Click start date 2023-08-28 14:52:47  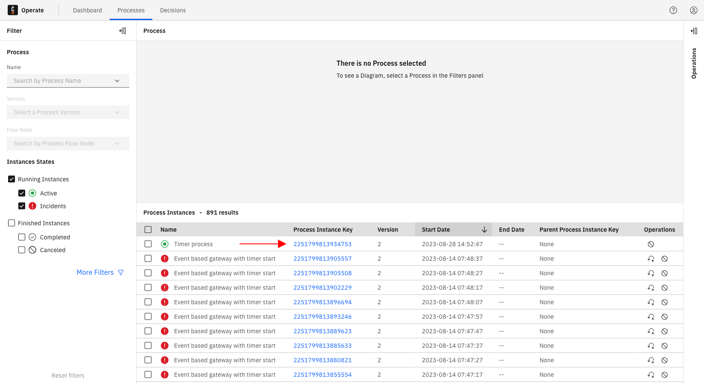click(x=452, y=244)
